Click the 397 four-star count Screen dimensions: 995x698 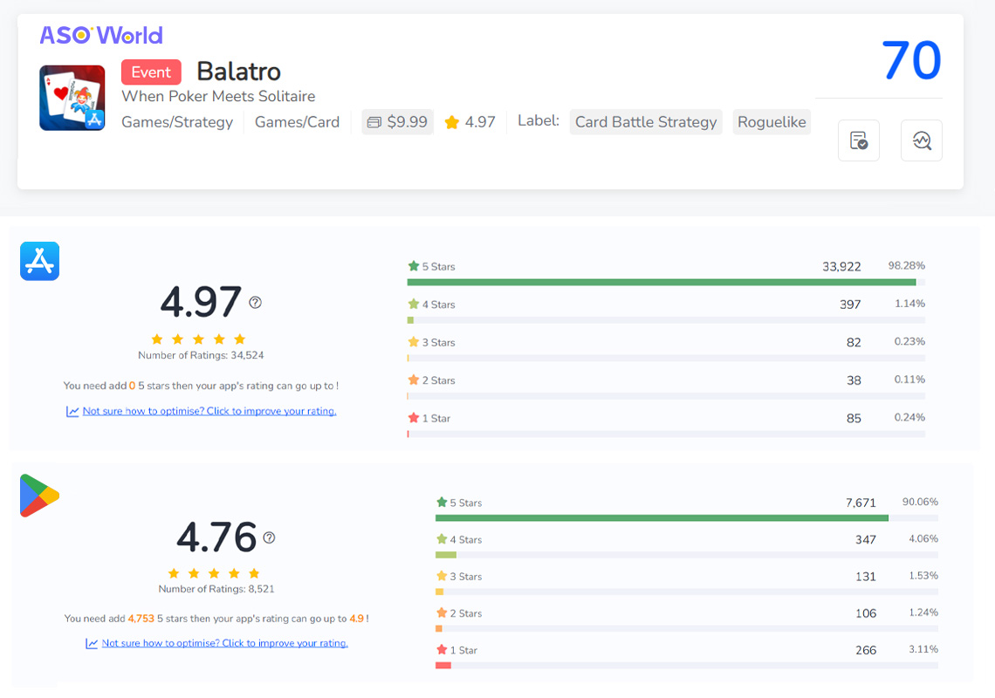[x=850, y=305]
